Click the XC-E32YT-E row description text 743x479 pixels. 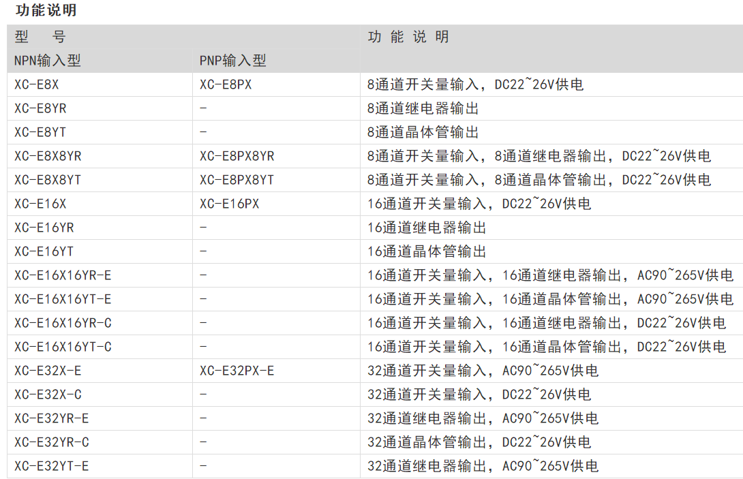click(483, 466)
